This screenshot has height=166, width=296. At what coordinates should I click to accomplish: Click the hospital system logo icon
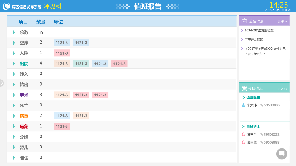6,6
